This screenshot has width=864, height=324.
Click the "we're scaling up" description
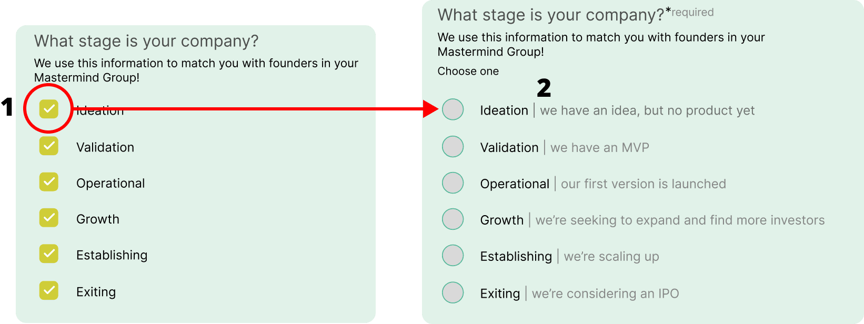click(611, 257)
